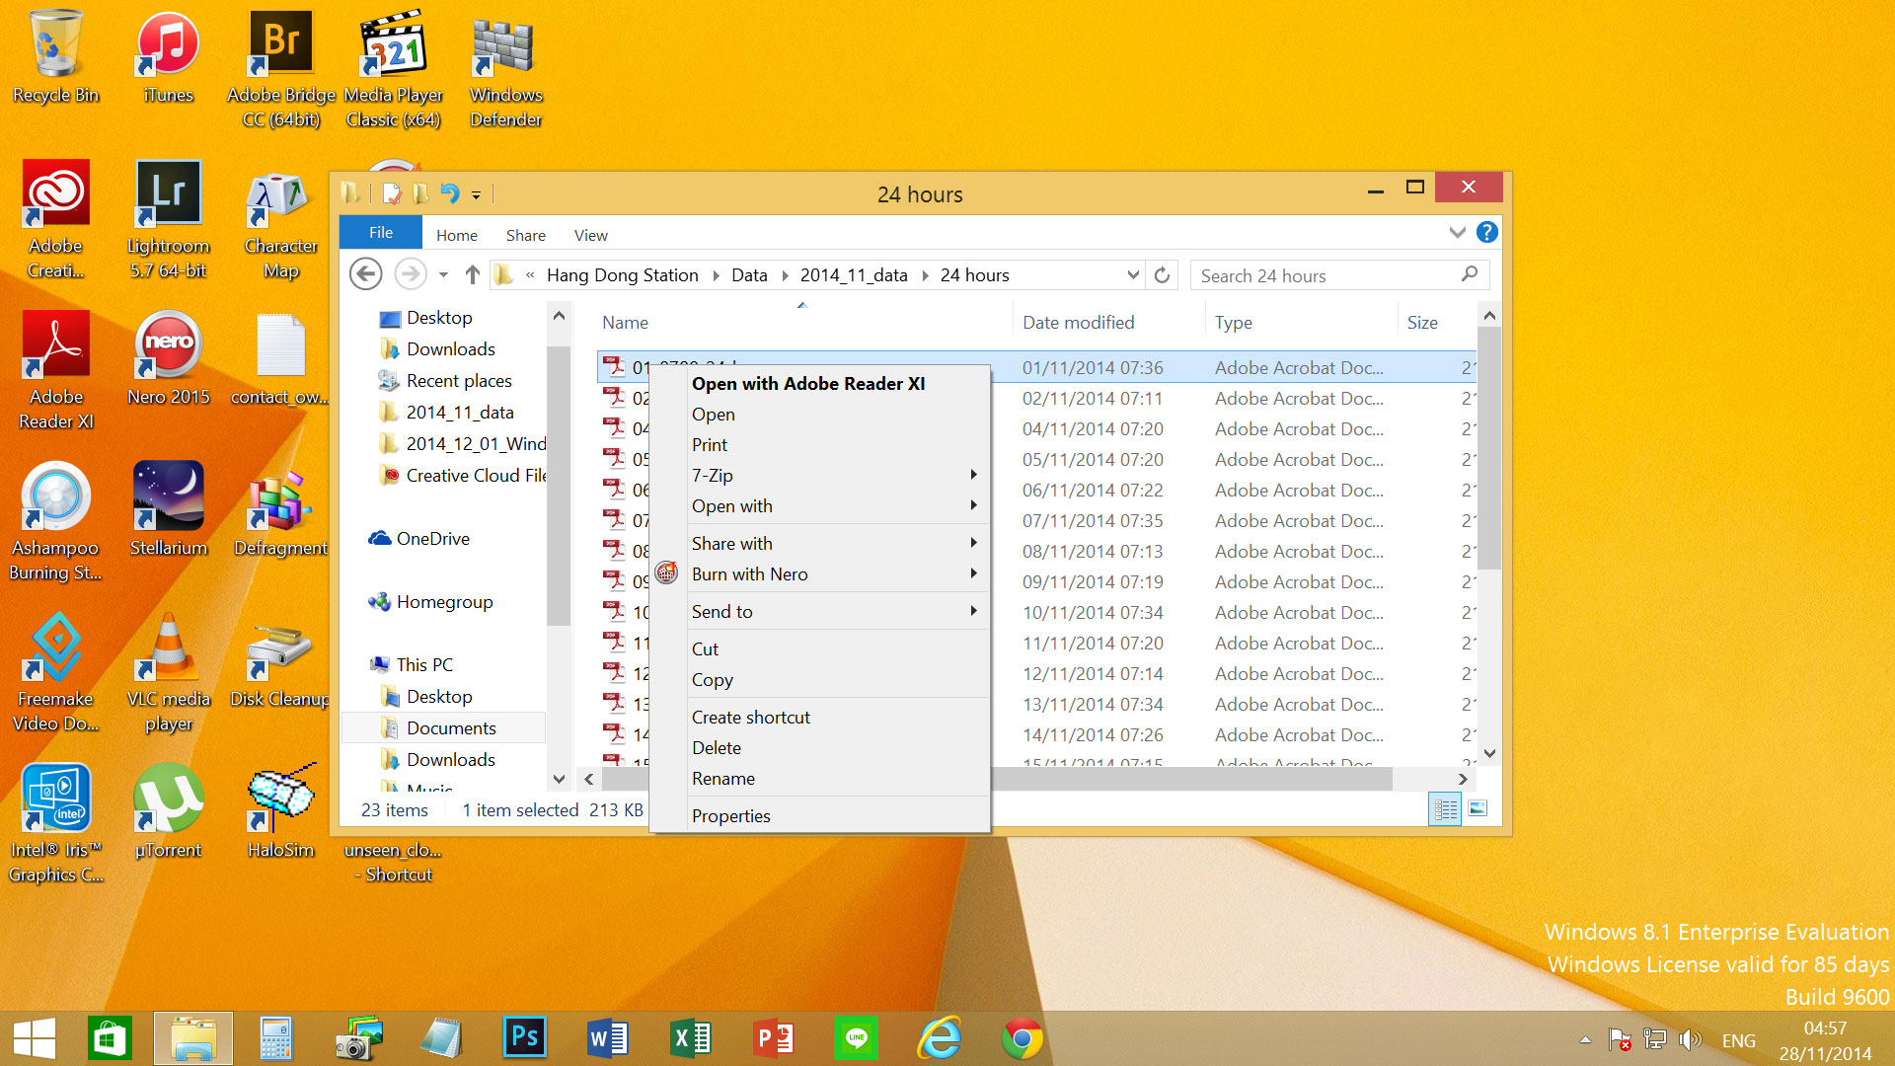Go up one folder level
Screen dimensions: 1895x1066
pyautogui.click(x=472, y=275)
